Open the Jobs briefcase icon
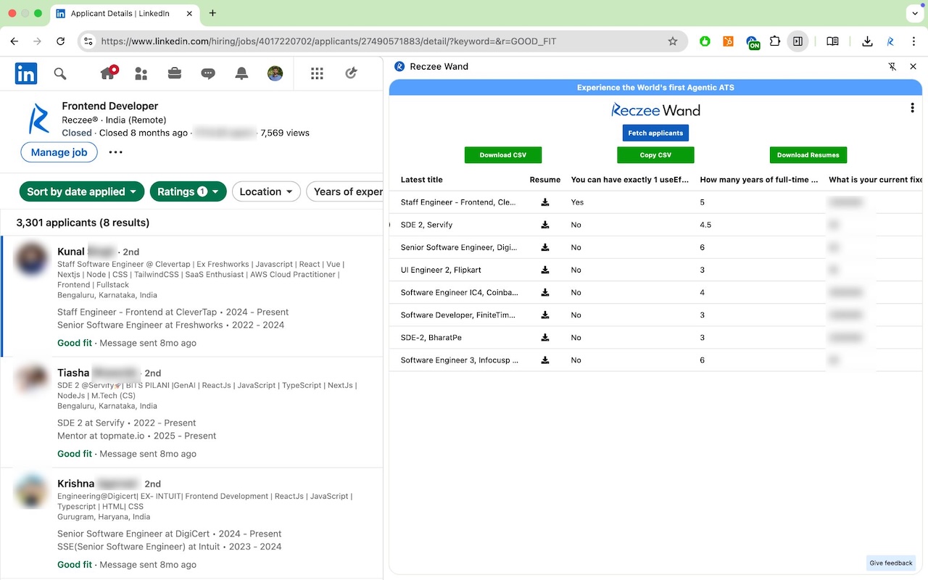 [175, 73]
